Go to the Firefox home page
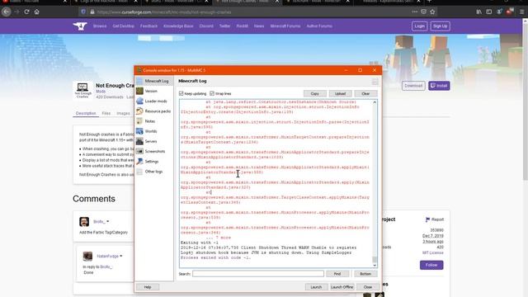 (36, 12)
